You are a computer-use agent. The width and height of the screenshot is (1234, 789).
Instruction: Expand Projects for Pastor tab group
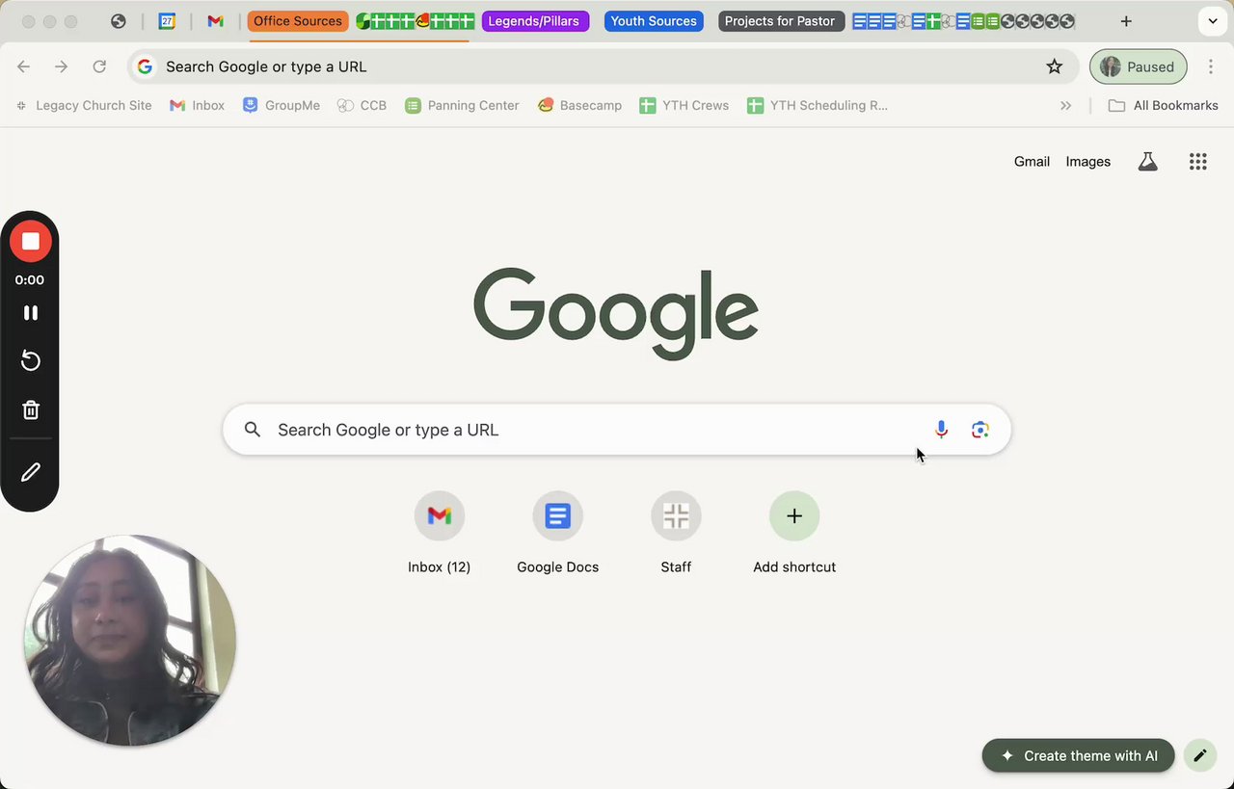click(x=780, y=21)
